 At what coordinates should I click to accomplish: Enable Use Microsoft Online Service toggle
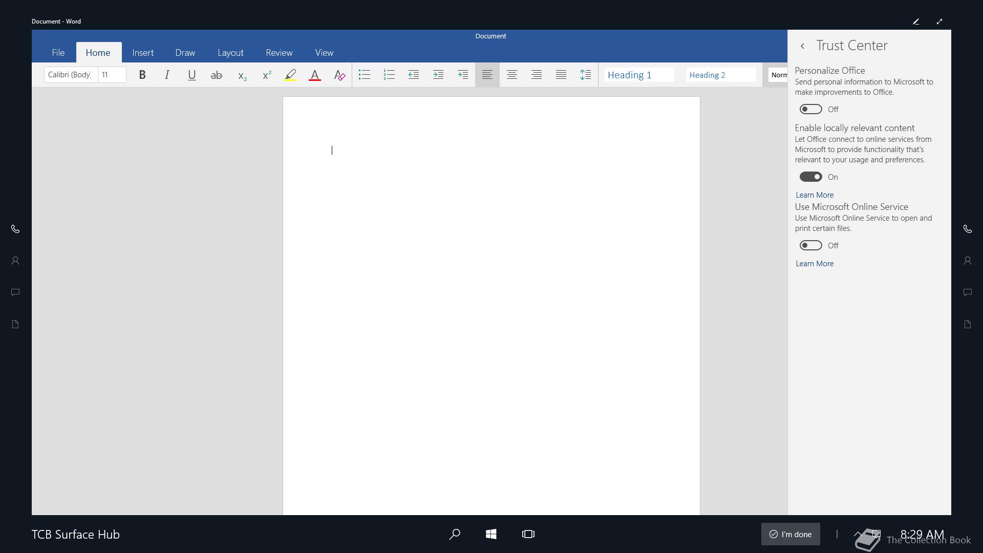click(810, 245)
